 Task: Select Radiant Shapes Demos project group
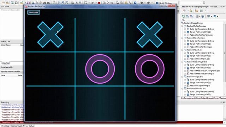(194, 23)
